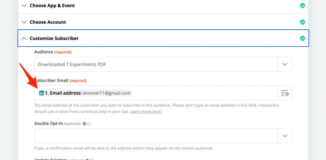The image size is (326, 160).
Task: Click the Choose Account heading text
Action: click(48, 22)
